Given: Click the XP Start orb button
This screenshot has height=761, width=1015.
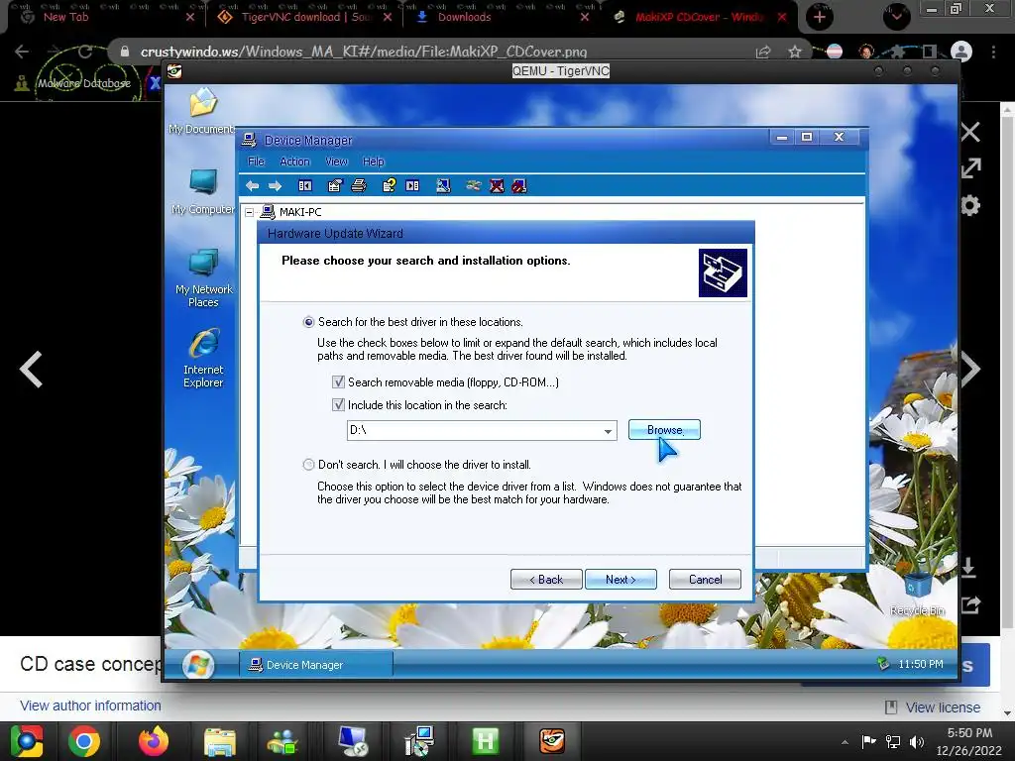Looking at the screenshot, I should (x=198, y=665).
